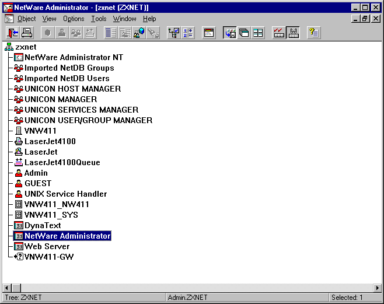This screenshot has width=384, height=304.
Task: Click the Trustees icon with blue cube
Action: (x=139, y=33)
